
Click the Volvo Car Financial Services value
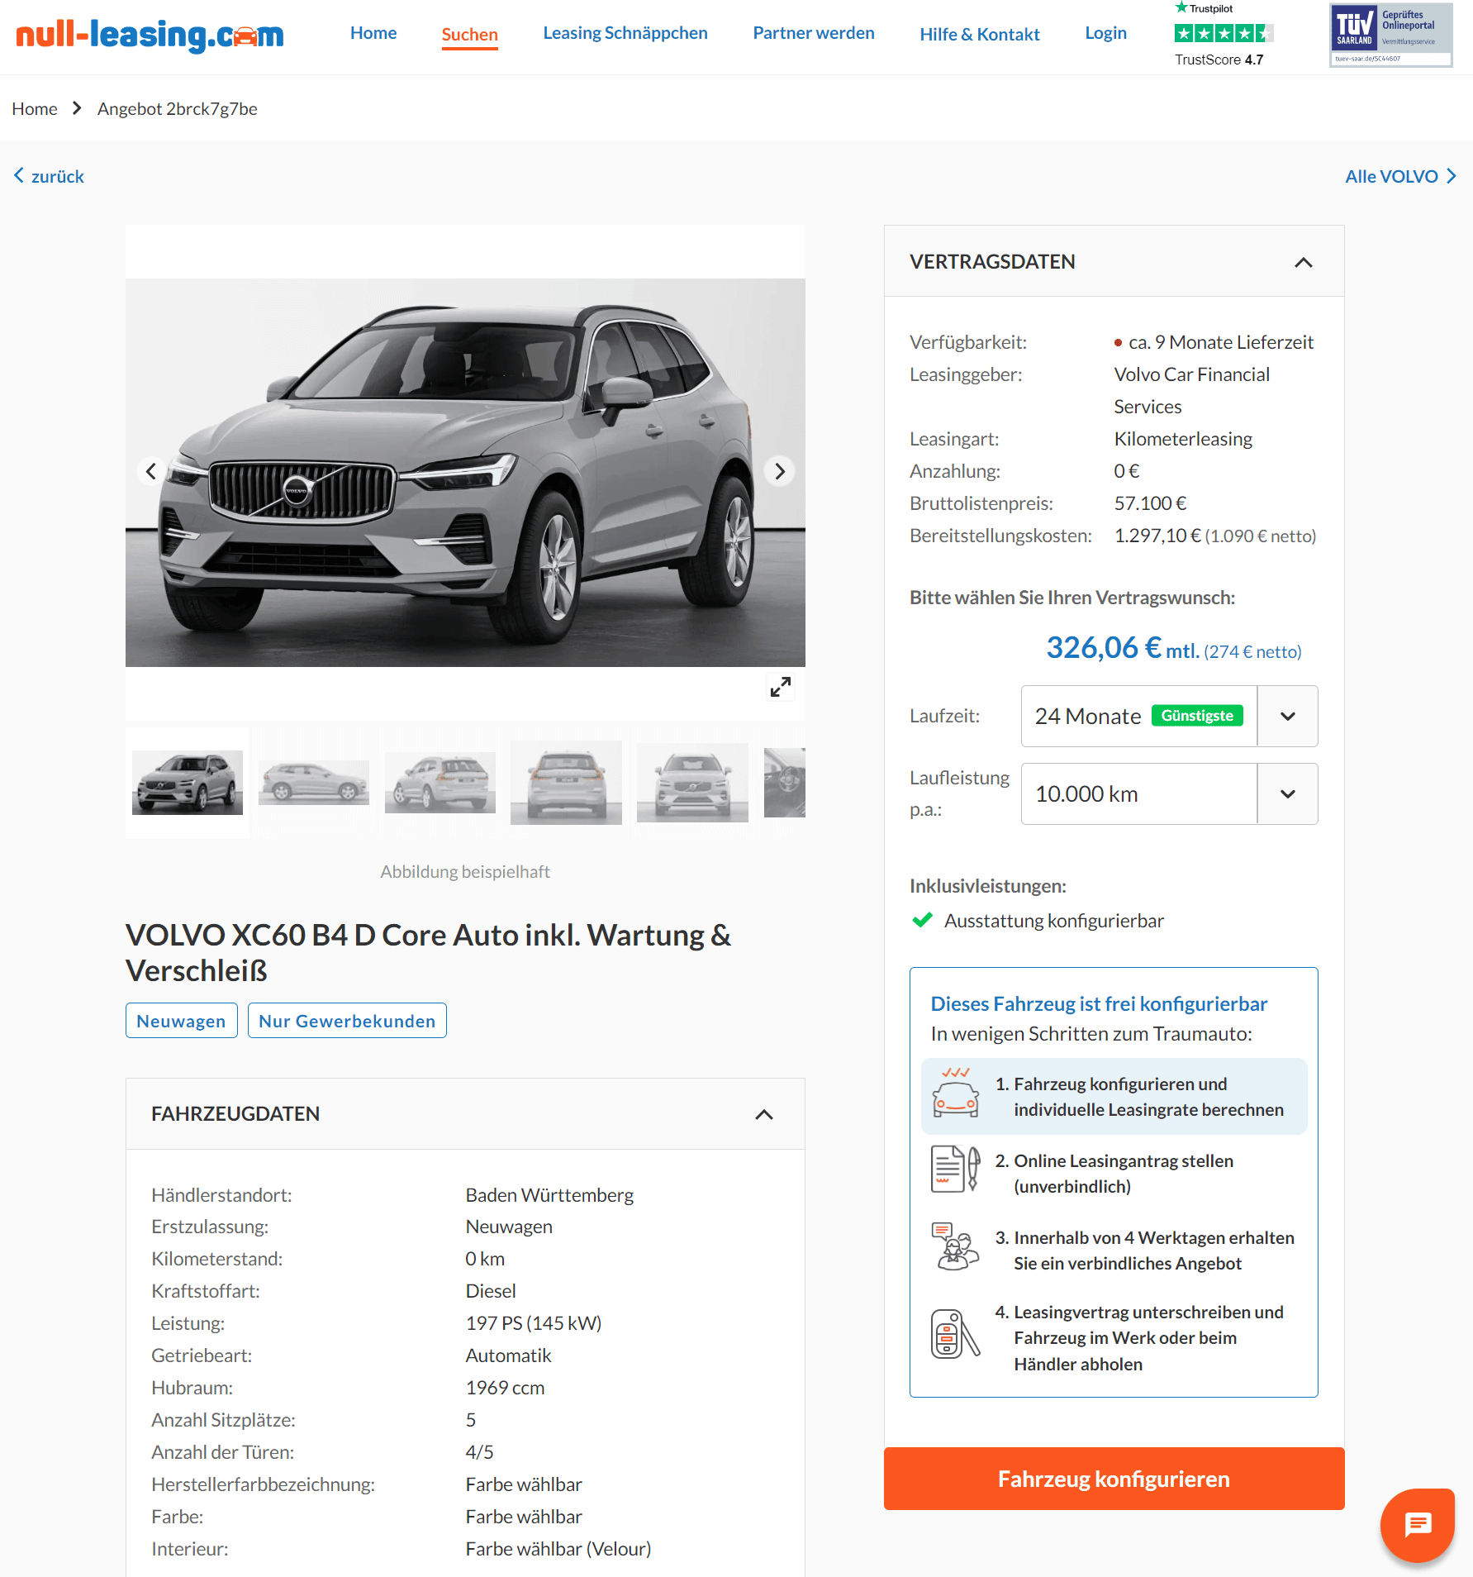1192,390
